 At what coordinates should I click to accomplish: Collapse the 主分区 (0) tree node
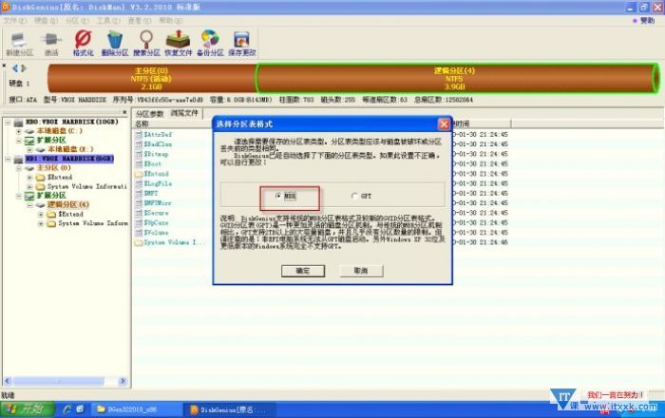19,168
